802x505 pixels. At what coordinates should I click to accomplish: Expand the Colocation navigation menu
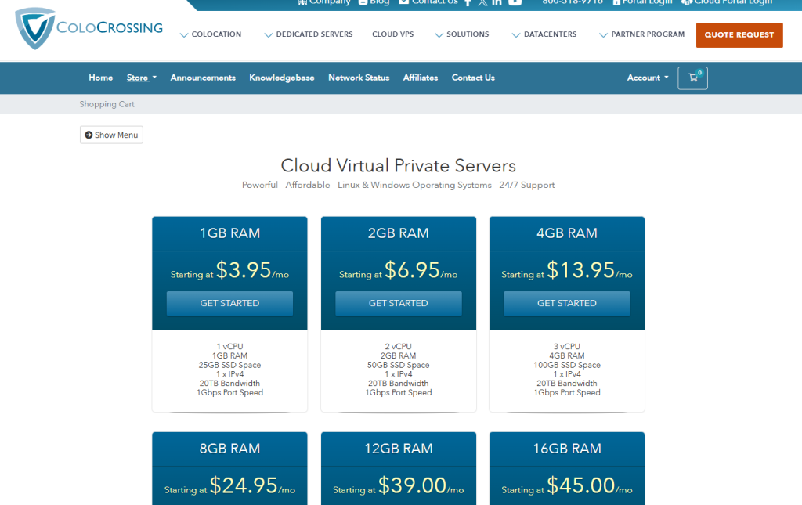click(210, 34)
